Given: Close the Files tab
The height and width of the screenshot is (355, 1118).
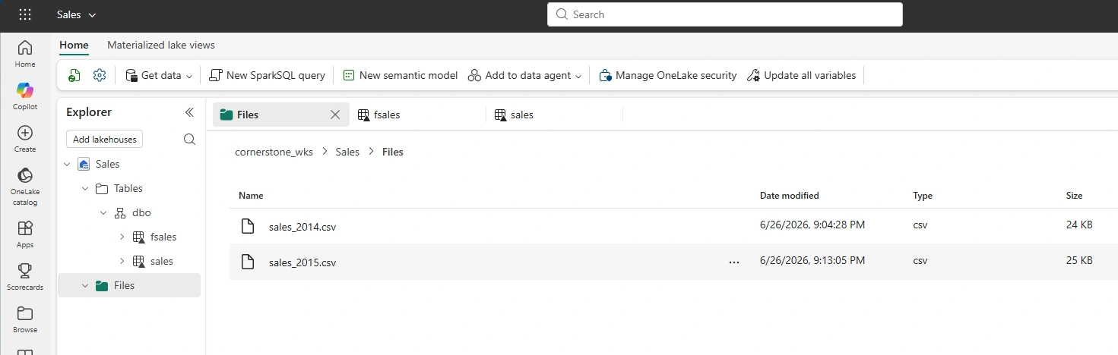Looking at the screenshot, I should (x=335, y=115).
